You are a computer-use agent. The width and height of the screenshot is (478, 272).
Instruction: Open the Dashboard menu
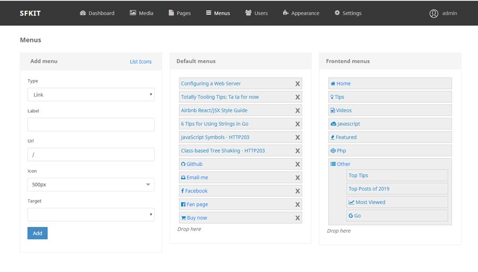[x=97, y=13]
